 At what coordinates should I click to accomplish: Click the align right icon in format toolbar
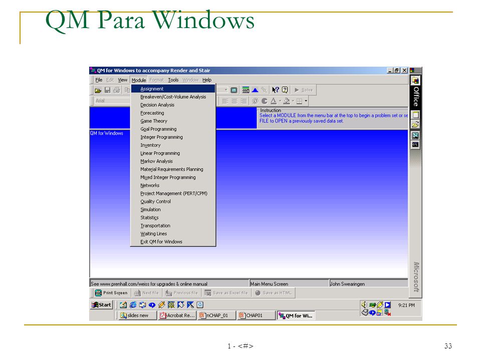click(x=244, y=101)
